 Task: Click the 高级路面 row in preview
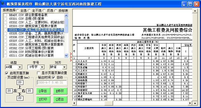point(132,77)
